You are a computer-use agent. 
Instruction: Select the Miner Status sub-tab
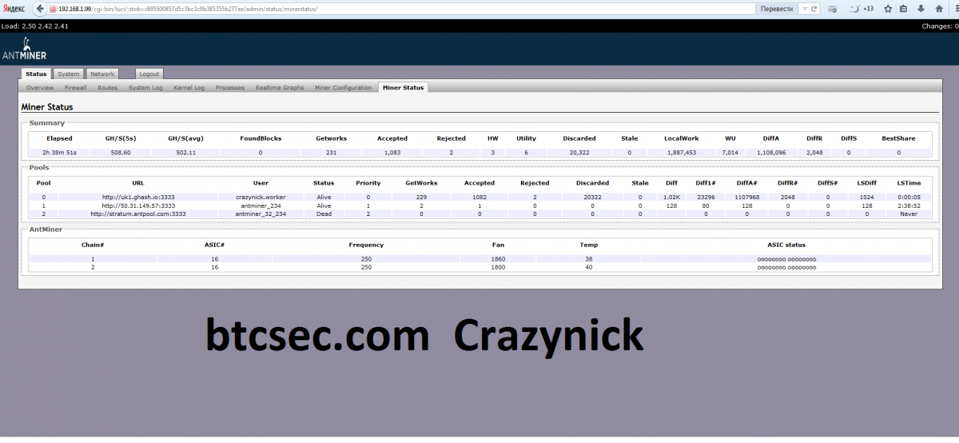click(x=403, y=87)
